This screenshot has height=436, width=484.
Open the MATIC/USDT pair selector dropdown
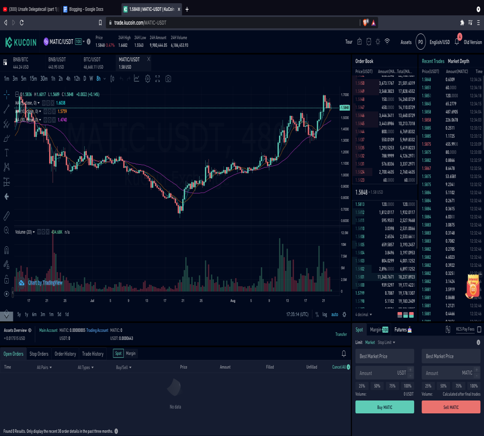coord(83,42)
